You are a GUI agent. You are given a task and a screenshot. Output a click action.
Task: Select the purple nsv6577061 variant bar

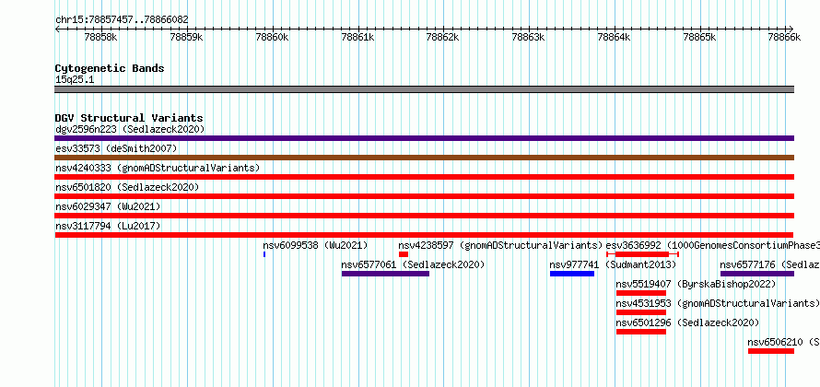[x=385, y=274]
